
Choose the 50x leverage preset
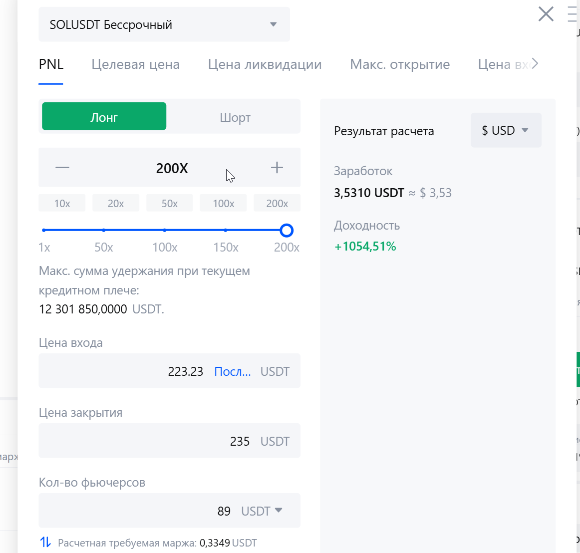coord(169,203)
